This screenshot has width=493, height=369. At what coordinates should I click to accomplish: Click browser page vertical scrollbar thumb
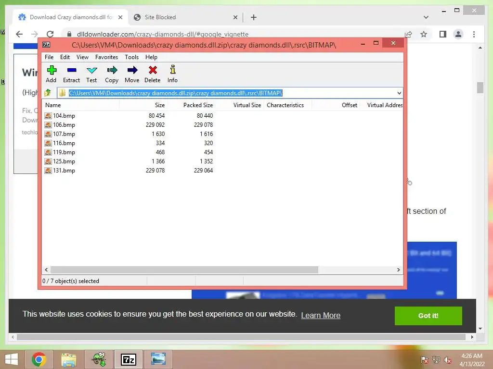click(x=480, y=87)
